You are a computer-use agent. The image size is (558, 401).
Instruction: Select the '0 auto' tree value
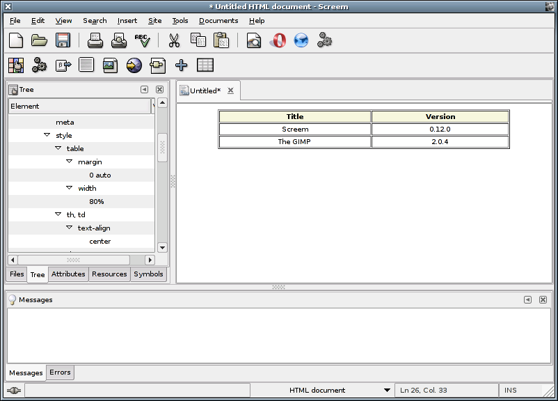coord(100,175)
